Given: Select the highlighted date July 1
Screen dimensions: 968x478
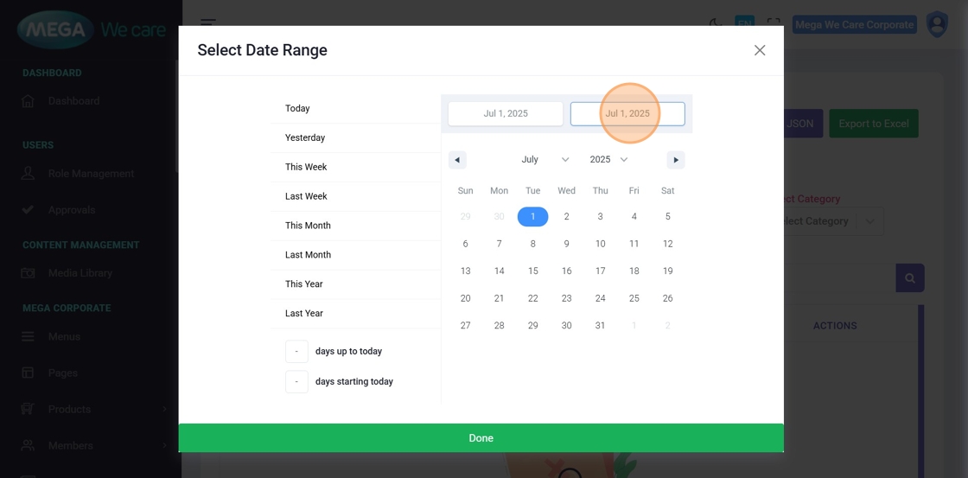Looking at the screenshot, I should pyautogui.click(x=533, y=217).
